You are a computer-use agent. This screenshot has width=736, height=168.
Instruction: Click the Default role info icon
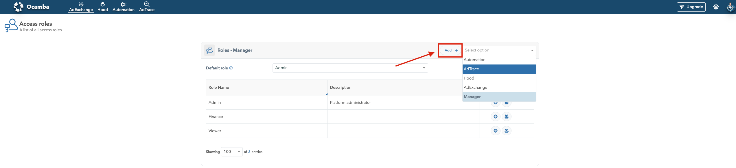231,68
